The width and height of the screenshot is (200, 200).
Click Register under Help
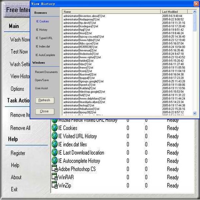tap(18, 153)
